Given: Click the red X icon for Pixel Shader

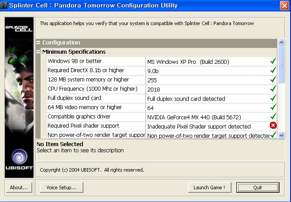Looking at the screenshot, I should point(273,125).
